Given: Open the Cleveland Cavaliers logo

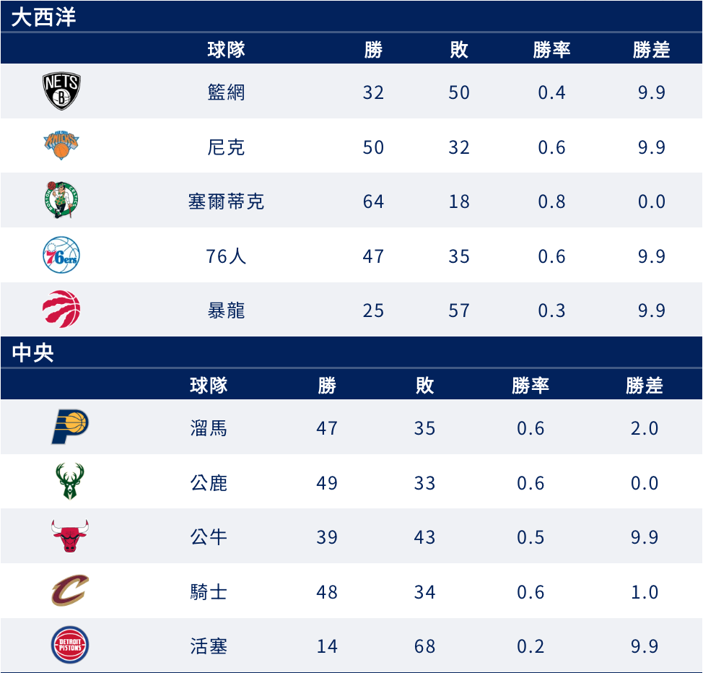Looking at the screenshot, I should click(70, 591).
